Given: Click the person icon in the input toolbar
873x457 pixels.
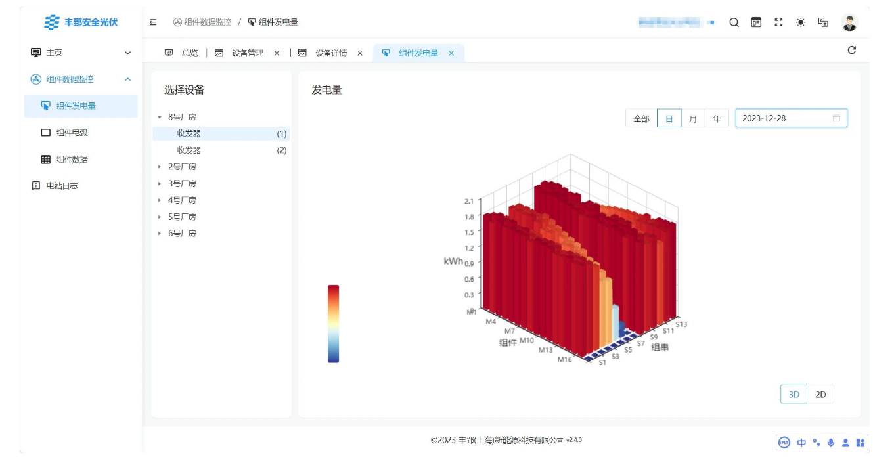Looking at the screenshot, I should (845, 443).
